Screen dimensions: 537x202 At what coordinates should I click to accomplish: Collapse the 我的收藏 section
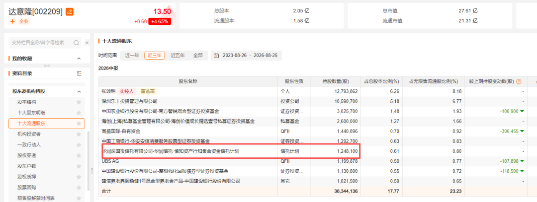pos(79,59)
